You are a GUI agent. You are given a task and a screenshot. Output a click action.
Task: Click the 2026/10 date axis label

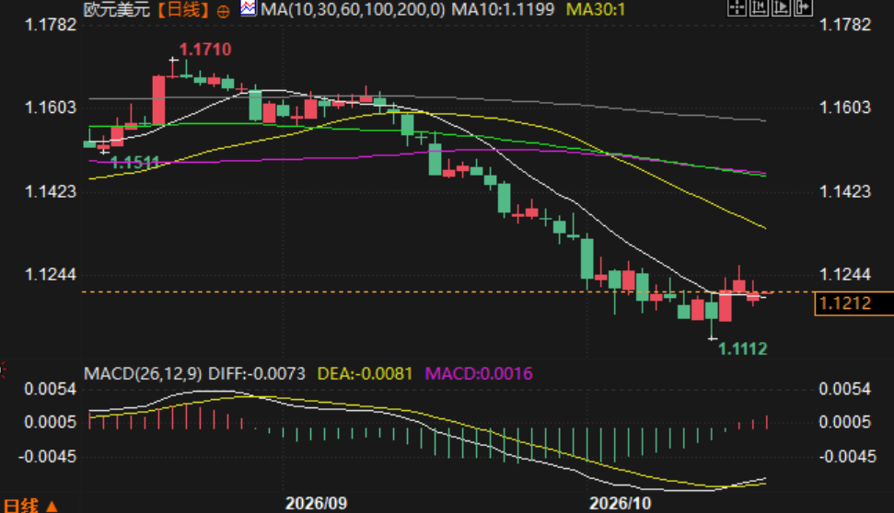pyautogui.click(x=620, y=503)
